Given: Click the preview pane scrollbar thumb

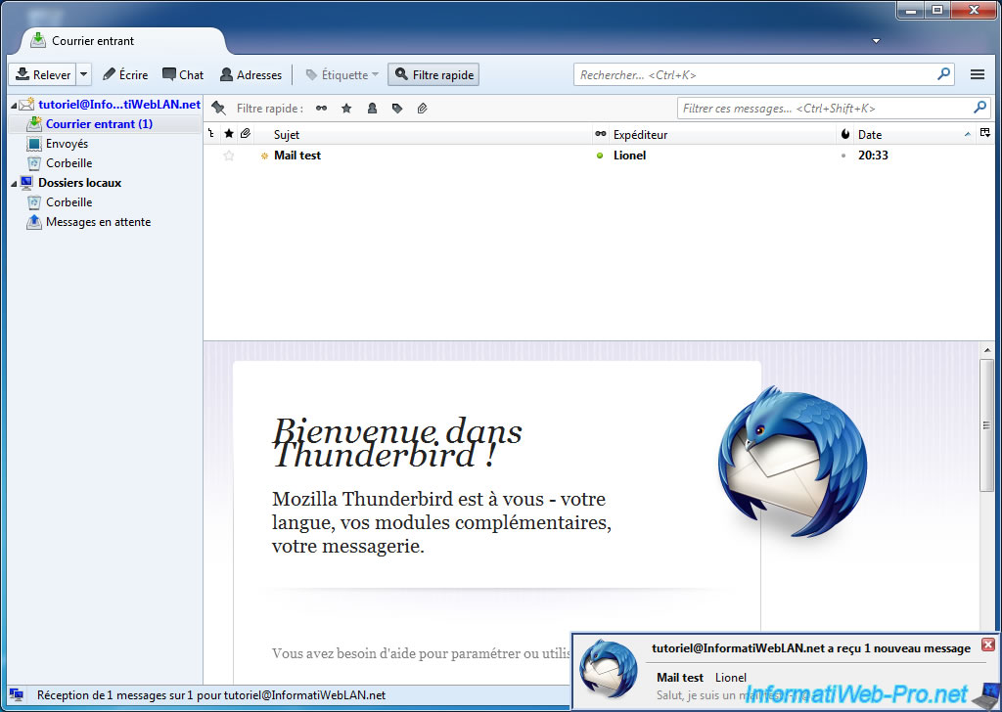Looking at the screenshot, I should click(x=986, y=425).
